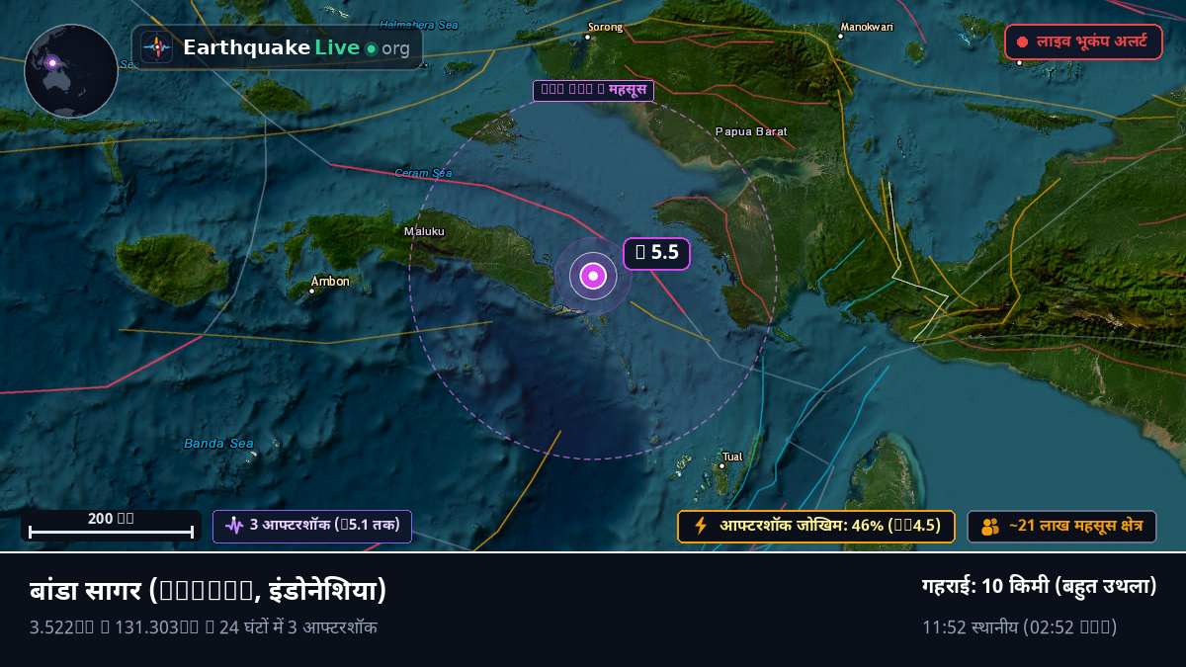Click the 'Sorong' city label
This screenshot has width=1186, height=667.
tap(606, 27)
